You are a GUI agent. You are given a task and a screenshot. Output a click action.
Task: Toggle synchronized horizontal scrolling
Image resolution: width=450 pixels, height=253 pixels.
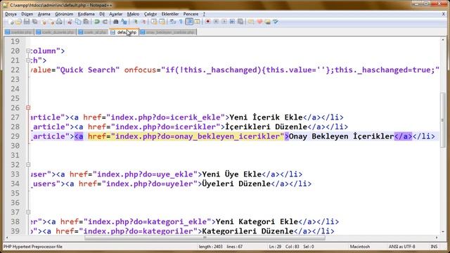point(162,22)
